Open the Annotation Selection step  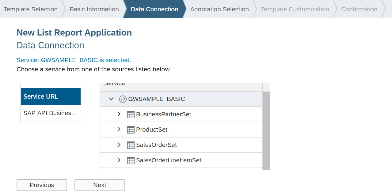coord(219,9)
